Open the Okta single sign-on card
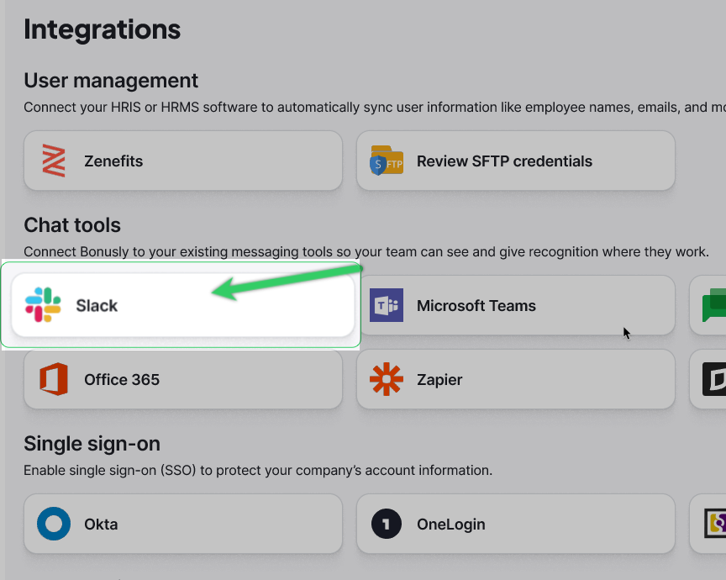The height and width of the screenshot is (580, 726). (x=183, y=524)
